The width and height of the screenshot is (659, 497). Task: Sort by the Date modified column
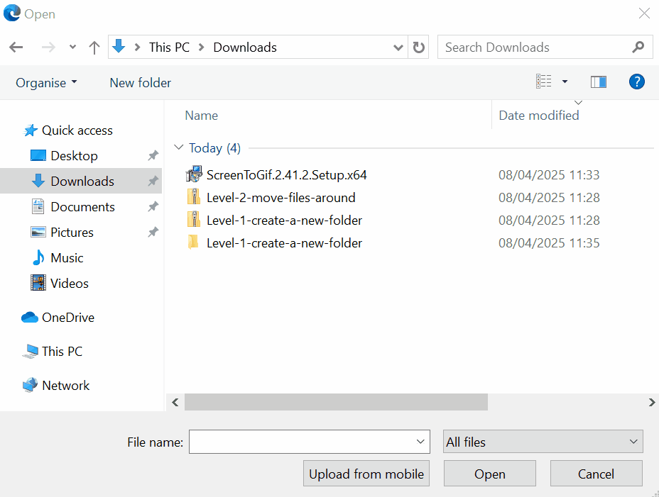coord(538,116)
